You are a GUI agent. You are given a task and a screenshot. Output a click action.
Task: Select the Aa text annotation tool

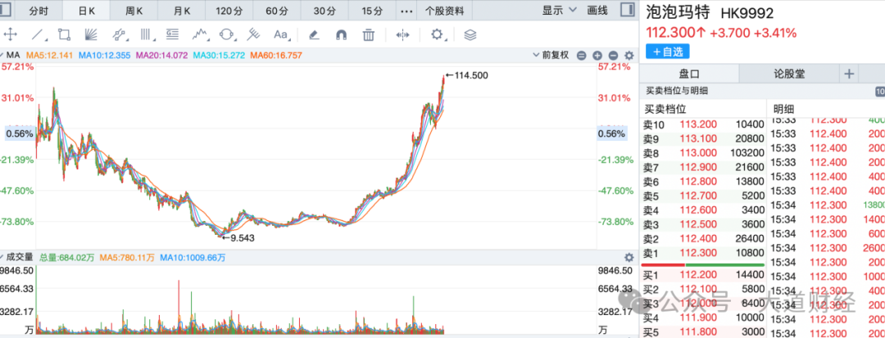coord(281,34)
